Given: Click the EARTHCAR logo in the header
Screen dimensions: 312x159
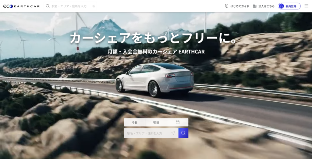Looking at the screenshot, I should coord(21,6).
